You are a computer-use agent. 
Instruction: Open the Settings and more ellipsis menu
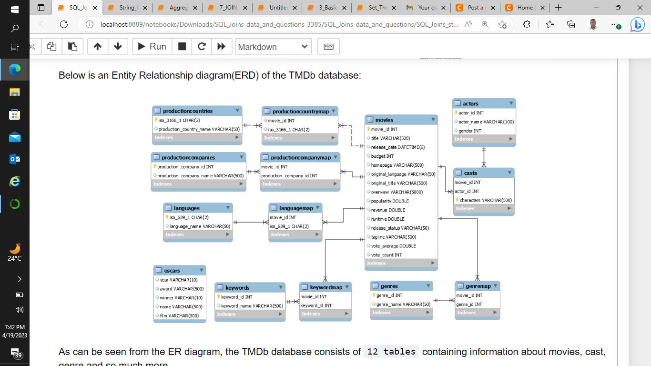click(615, 24)
